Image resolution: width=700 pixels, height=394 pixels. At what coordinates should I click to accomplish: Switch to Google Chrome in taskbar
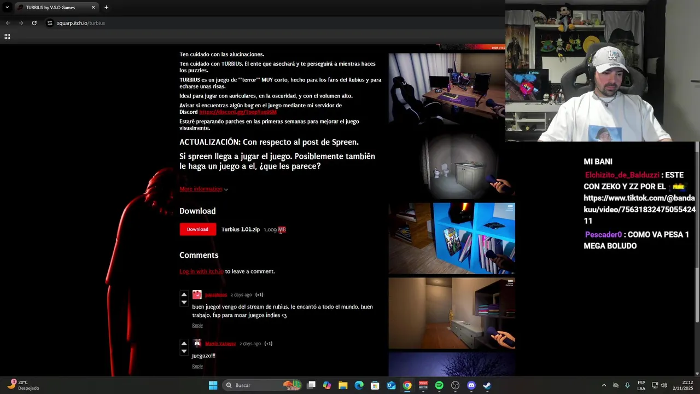407,385
